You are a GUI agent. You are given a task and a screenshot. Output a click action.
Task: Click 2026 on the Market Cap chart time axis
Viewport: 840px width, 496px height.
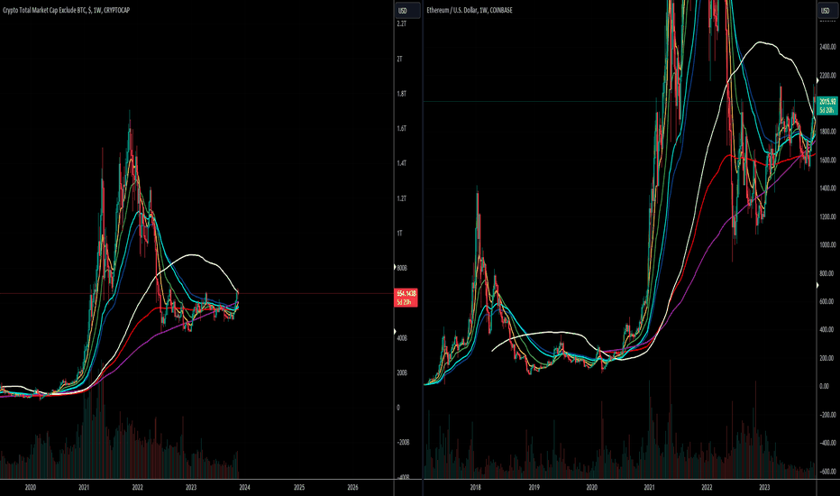pyautogui.click(x=353, y=487)
